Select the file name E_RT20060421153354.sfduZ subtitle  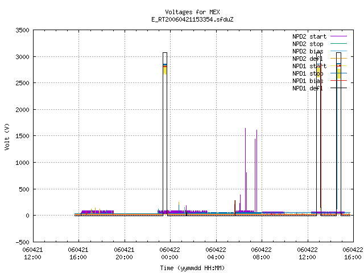point(192,19)
